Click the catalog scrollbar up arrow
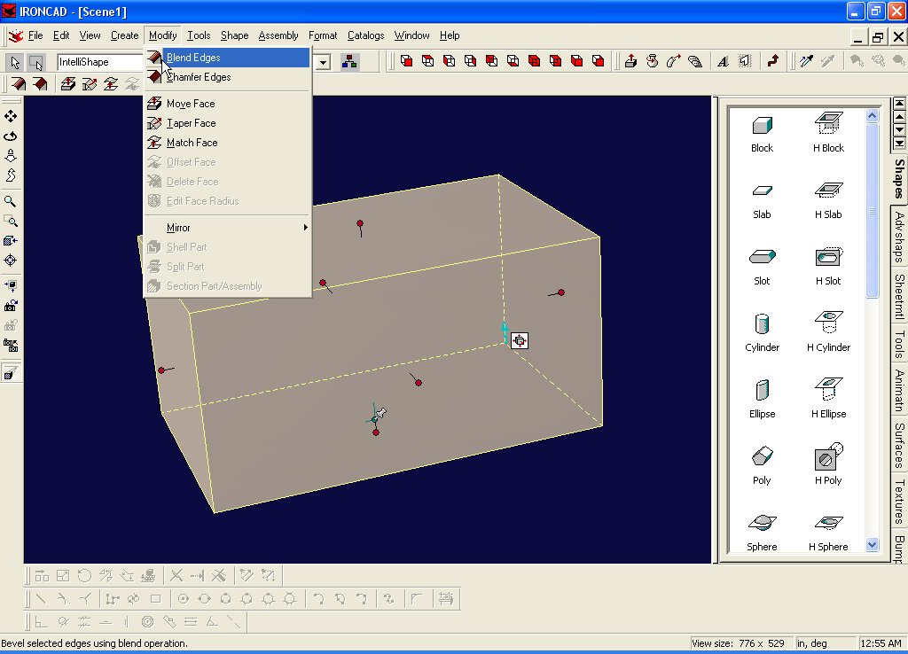908x654 pixels. click(873, 116)
